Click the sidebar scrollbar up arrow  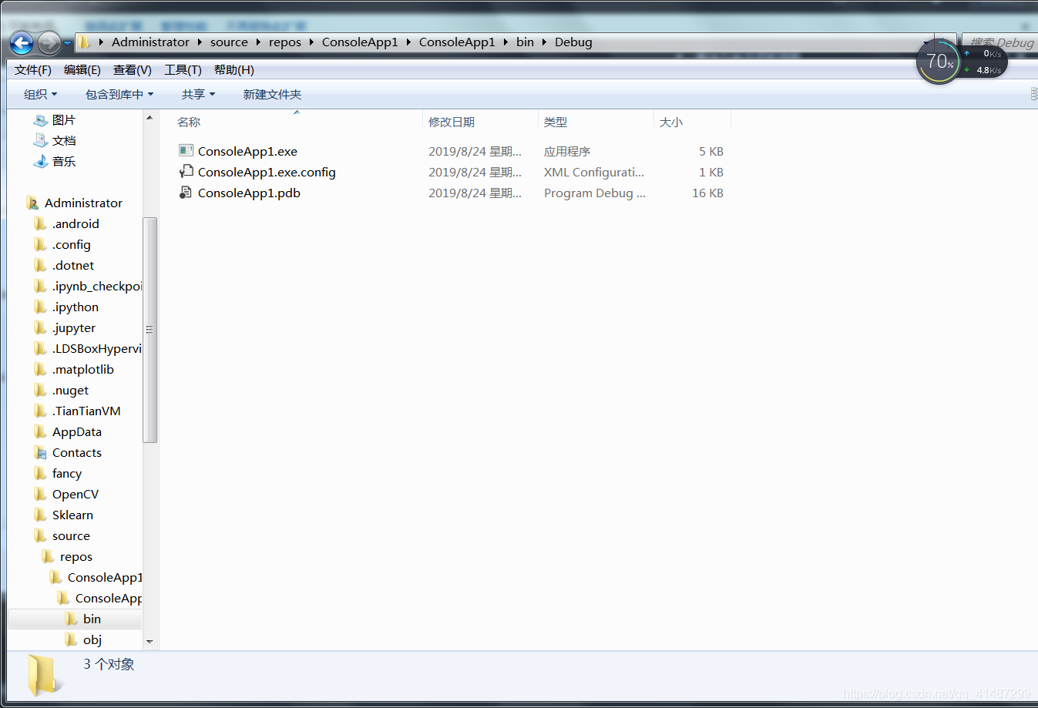pos(149,118)
